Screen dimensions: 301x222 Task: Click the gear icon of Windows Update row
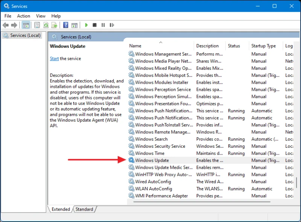(x=131, y=160)
